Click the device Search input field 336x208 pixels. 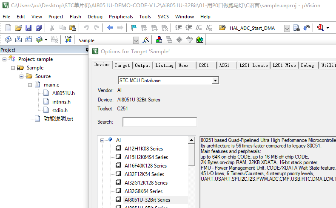(x=159, y=122)
